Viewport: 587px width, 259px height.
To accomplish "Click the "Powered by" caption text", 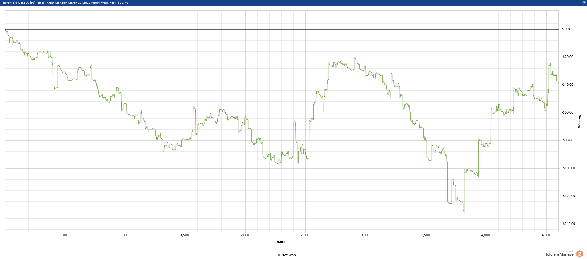I will pos(568,251).
